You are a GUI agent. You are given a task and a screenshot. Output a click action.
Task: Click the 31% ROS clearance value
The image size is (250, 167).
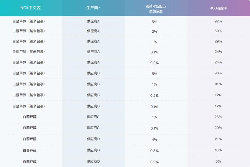(x=218, y=84)
